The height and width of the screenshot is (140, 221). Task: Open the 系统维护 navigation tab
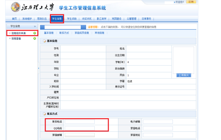(x=27, y=19)
